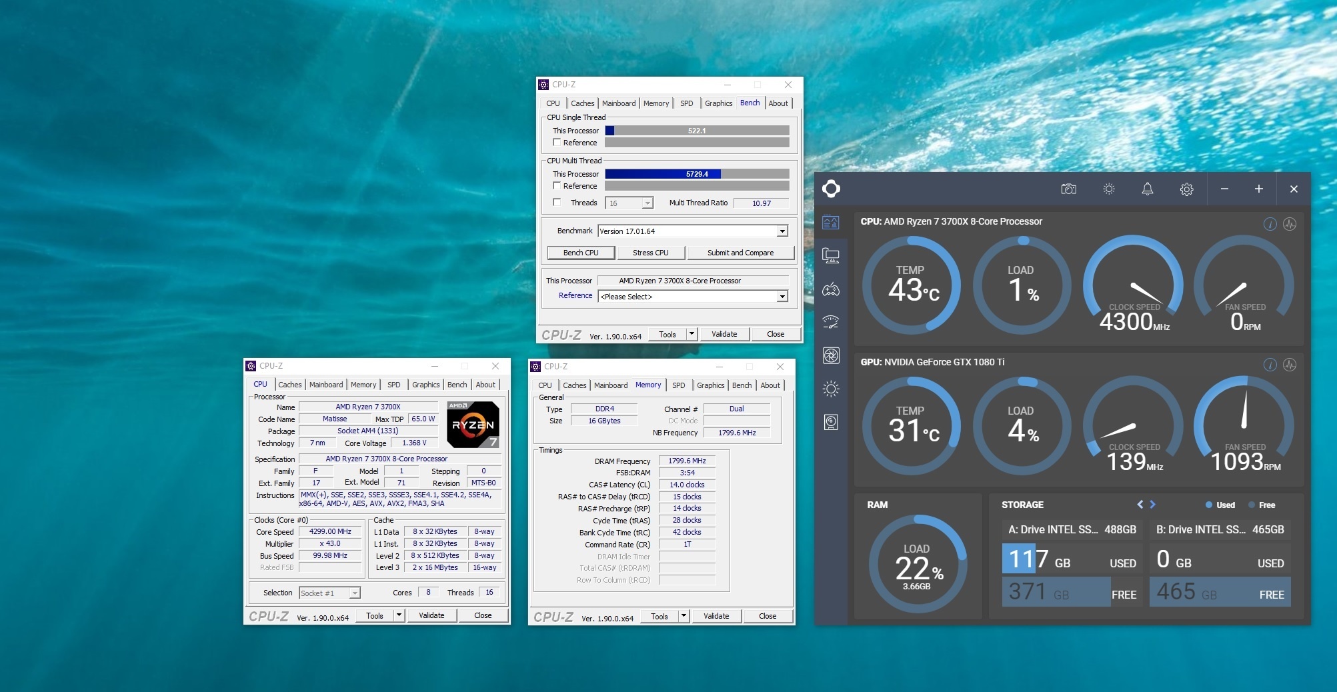Viewport: 1337px width, 692px height.
Task: Open the Benchmark version dropdown
Action: pos(693,231)
